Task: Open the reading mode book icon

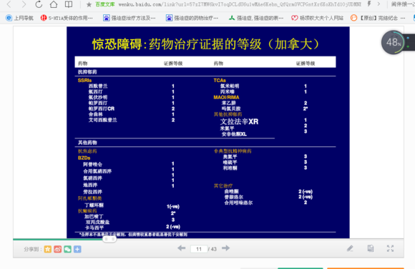Action: pyautogui.click(x=69, y=4)
